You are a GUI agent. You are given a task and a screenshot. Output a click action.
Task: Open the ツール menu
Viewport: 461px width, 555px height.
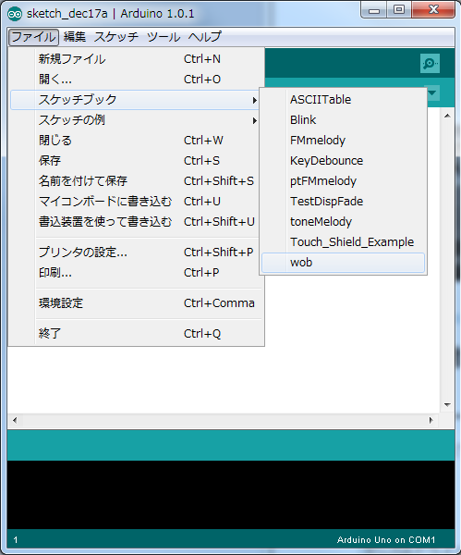[164, 37]
